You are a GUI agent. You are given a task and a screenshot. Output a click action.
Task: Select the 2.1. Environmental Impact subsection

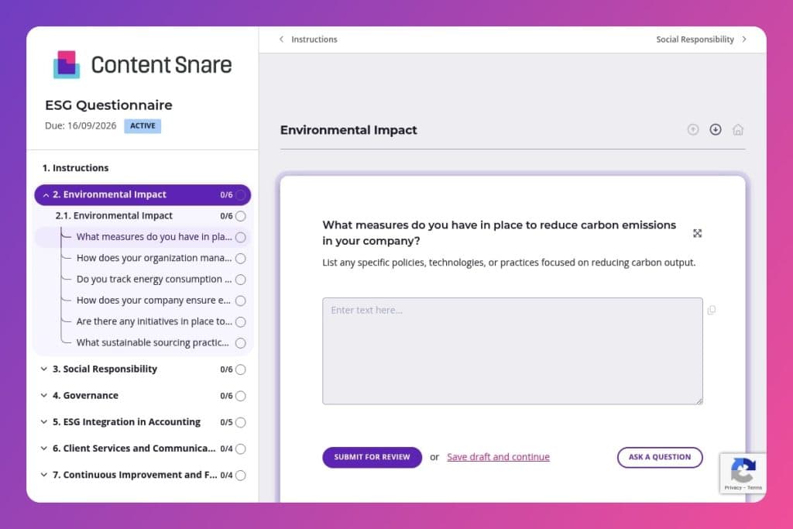[114, 216]
